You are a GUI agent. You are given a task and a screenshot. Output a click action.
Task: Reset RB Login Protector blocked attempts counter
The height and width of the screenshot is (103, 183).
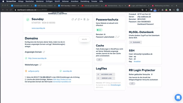tap(132, 84)
